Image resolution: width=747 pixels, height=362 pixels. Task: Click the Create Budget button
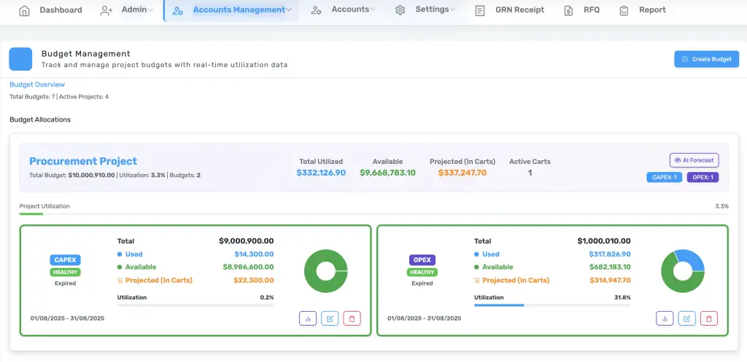pos(706,59)
